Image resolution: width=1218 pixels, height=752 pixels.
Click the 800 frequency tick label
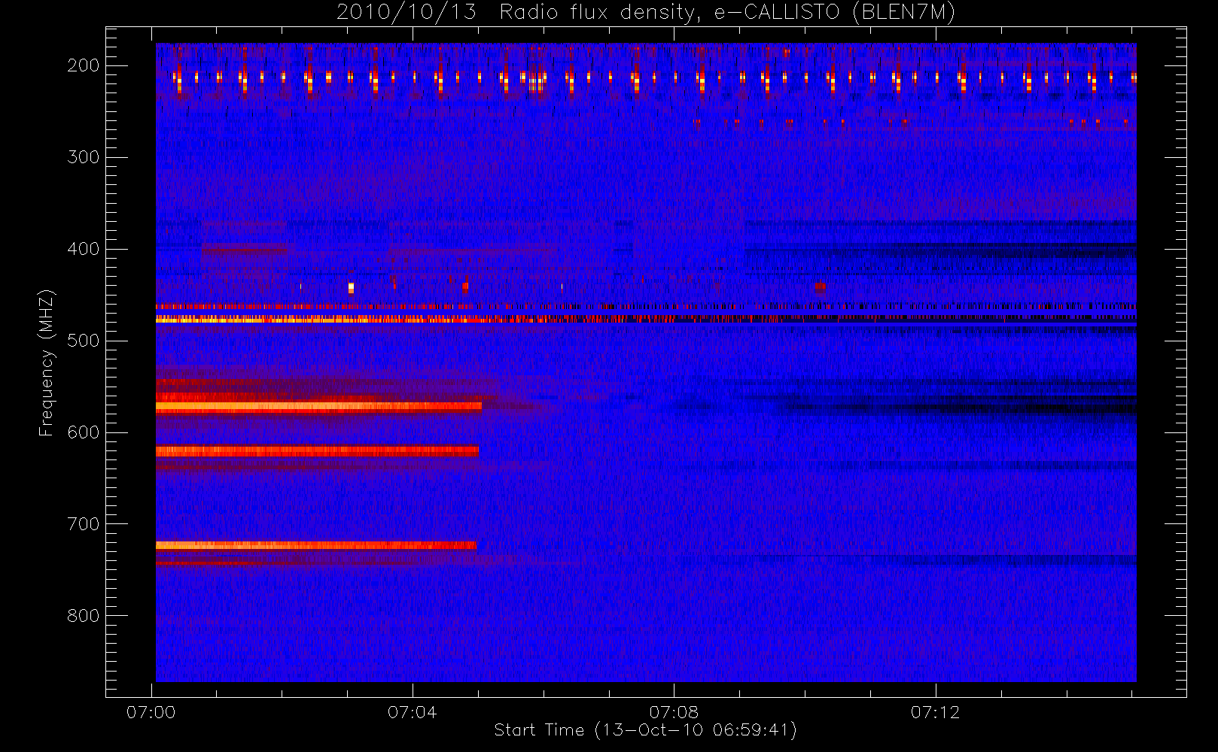pos(83,616)
